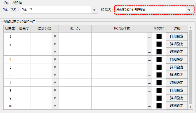Viewport: 196px width, 113px height.
Task: Expand the 設備名 dropdown list
Action: [x=189, y=10]
